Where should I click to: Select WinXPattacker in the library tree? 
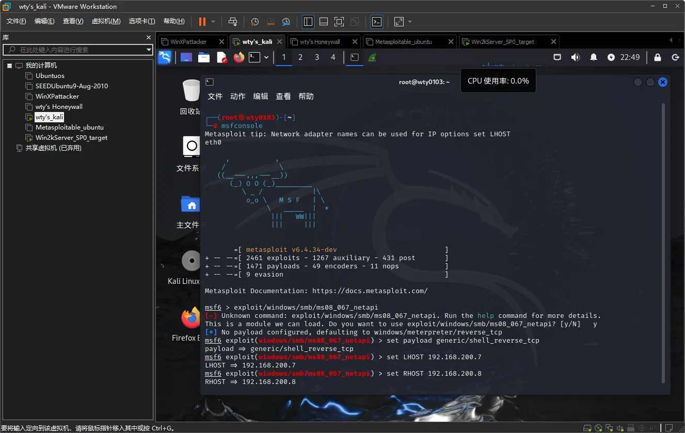click(57, 97)
